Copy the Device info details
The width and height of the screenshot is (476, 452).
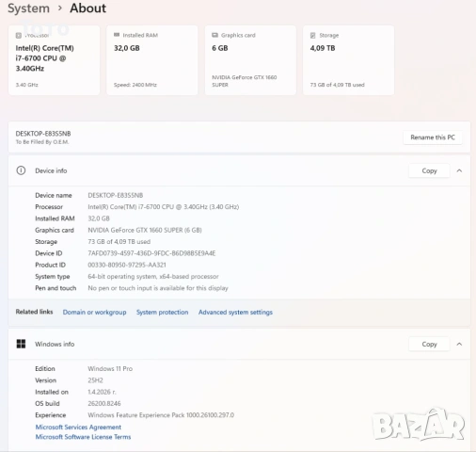pyautogui.click(x=429, y=170)
